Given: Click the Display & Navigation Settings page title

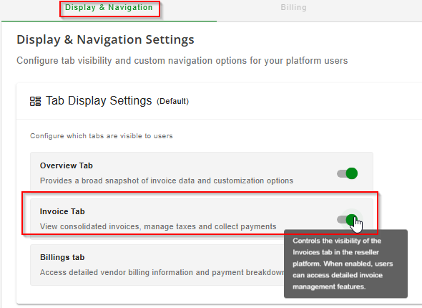Looking at the screenshot, I should pyautogui.click(x=105, y=39).
